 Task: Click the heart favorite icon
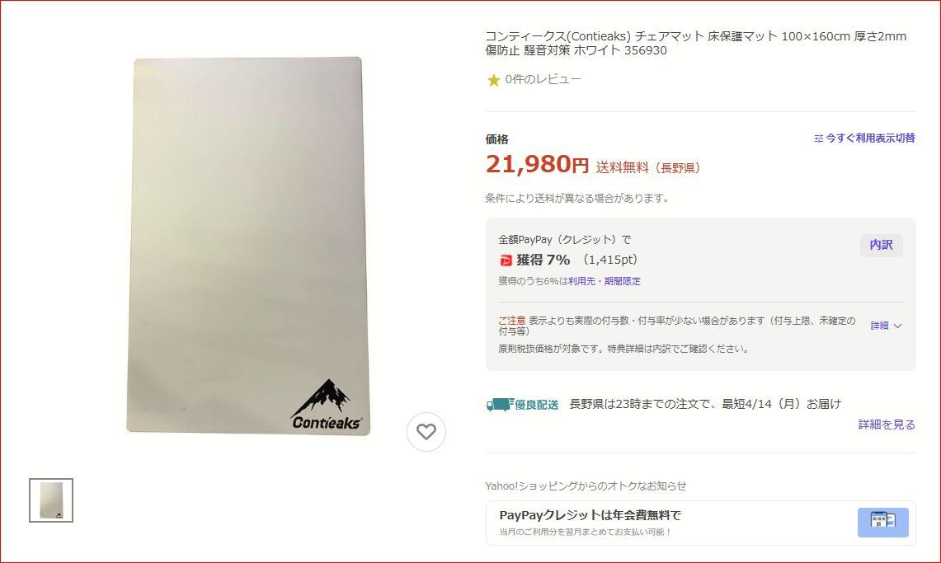click(426, 432)
